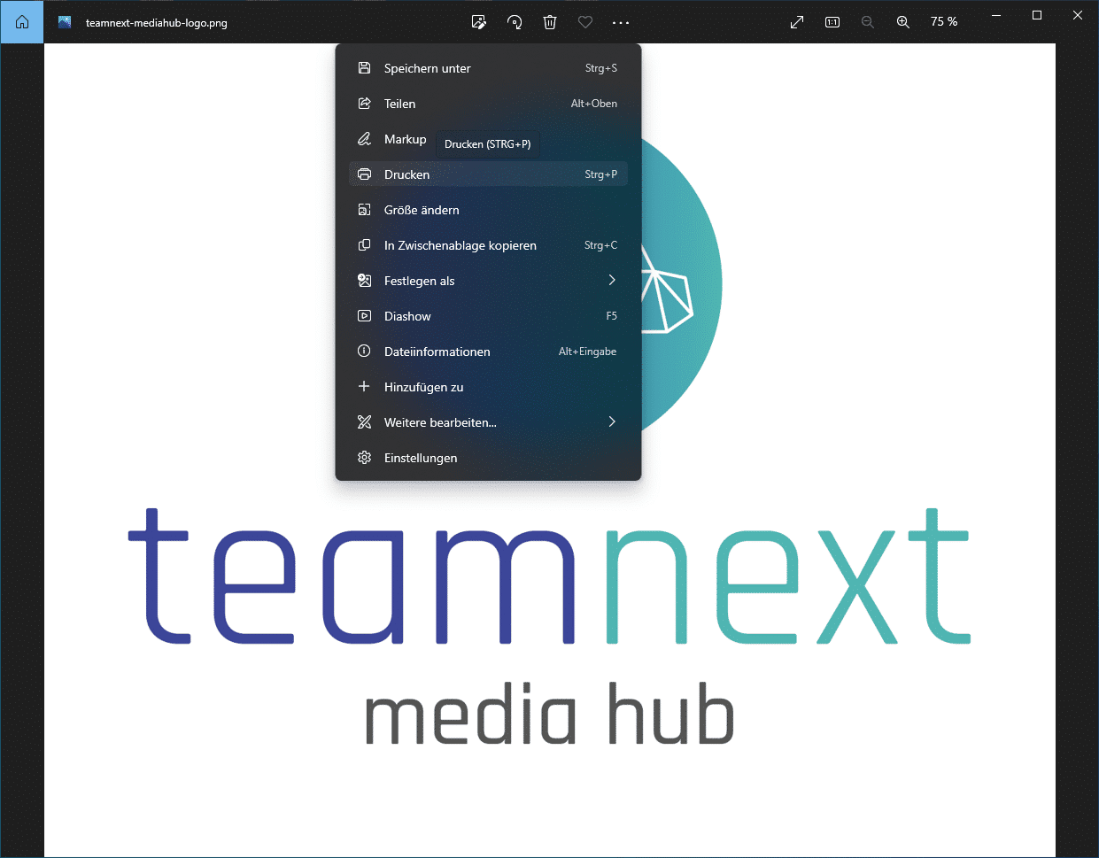Screen dimensions: 1099x858
Task: Select Drucken to print the image
Action: point(488,174)
